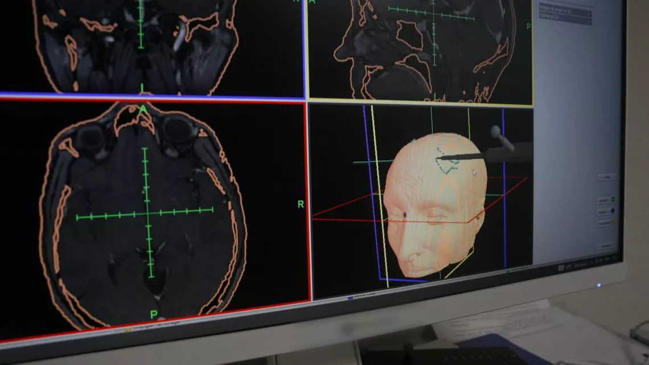Screen dimensions: 649x365
Task: Click the weather icon in the taskbar
Action: (x=561, y=268)
